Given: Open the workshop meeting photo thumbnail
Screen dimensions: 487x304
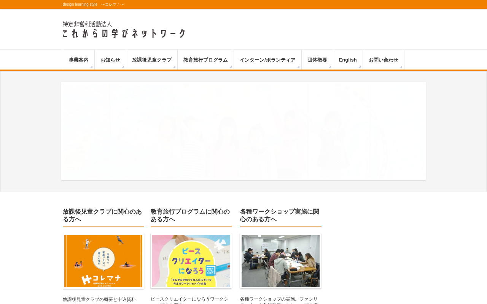Looking at the screenshot, I should click(x=280, y=261).
